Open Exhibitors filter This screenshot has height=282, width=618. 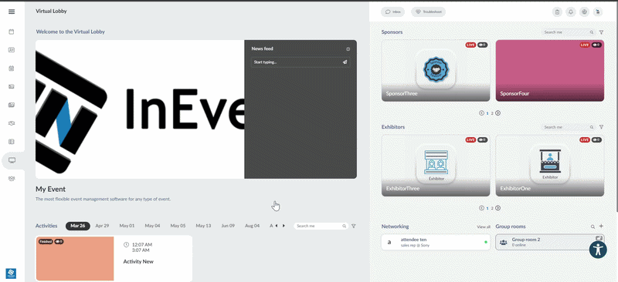point(602,127)
